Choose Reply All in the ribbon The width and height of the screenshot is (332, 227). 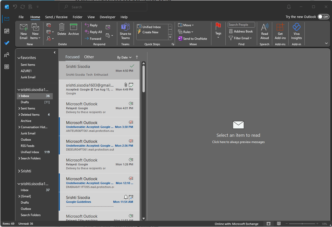point(93,32)
